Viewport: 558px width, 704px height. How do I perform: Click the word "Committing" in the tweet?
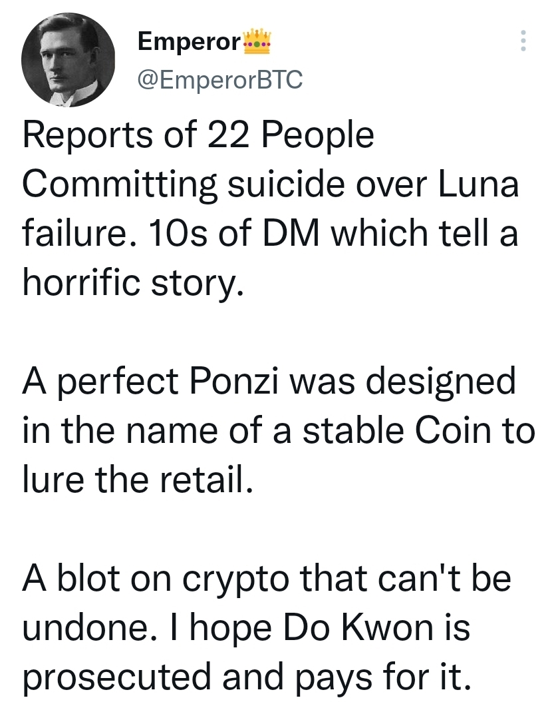tap(120, 185)
